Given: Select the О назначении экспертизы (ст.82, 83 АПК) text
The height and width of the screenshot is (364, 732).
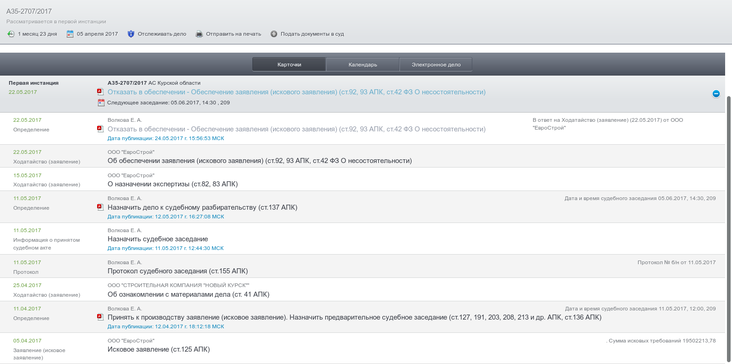Looking at the screenshot, I should pyautogui.click(x=173, y=184).
